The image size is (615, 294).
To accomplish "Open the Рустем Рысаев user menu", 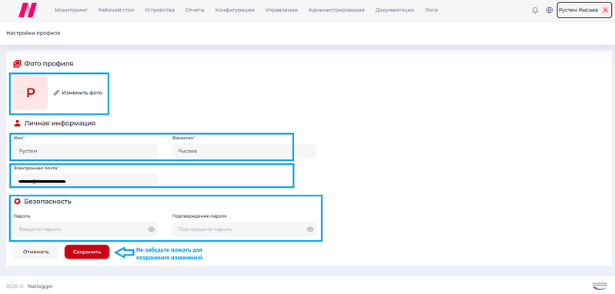I will pos(584,11).
